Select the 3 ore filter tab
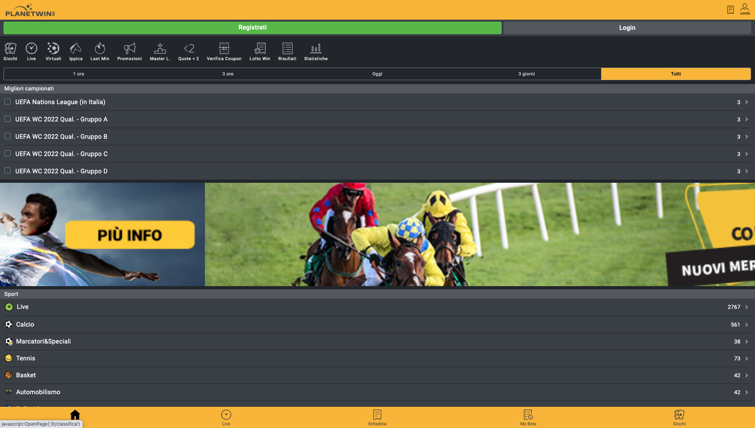 (x=227, y=73)
